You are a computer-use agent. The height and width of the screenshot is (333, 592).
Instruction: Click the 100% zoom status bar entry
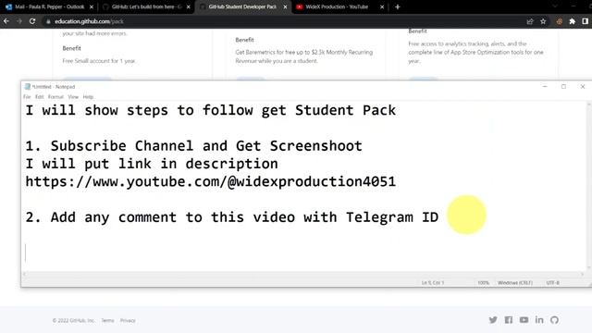(483, 283)
